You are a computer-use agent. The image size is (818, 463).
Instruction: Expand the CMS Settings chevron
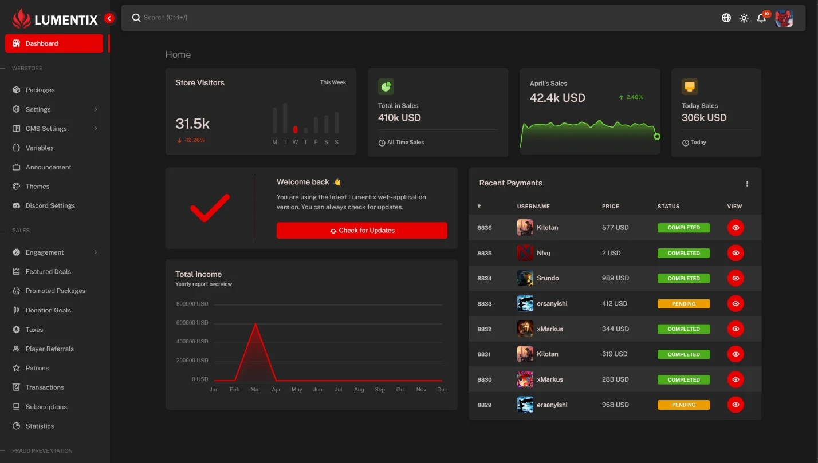(x=96, y=129)
